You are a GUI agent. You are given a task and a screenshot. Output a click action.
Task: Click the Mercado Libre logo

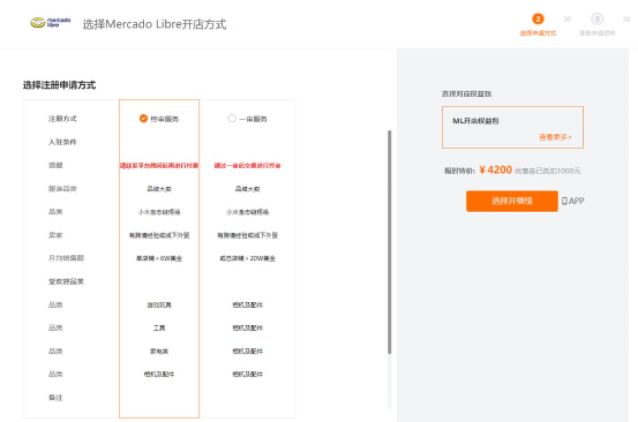(x=50, y=22)
